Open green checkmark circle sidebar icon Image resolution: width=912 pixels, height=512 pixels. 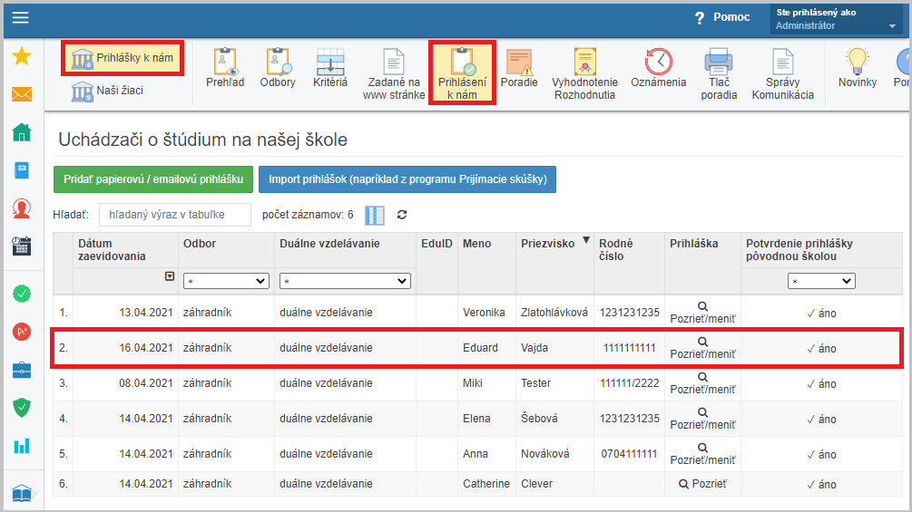pos(22,294)
